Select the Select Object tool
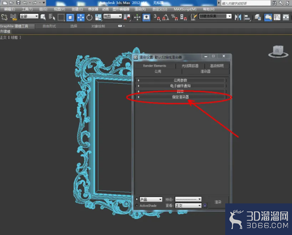Viewport: 292px width, 235px height. [x=43, y=17]
